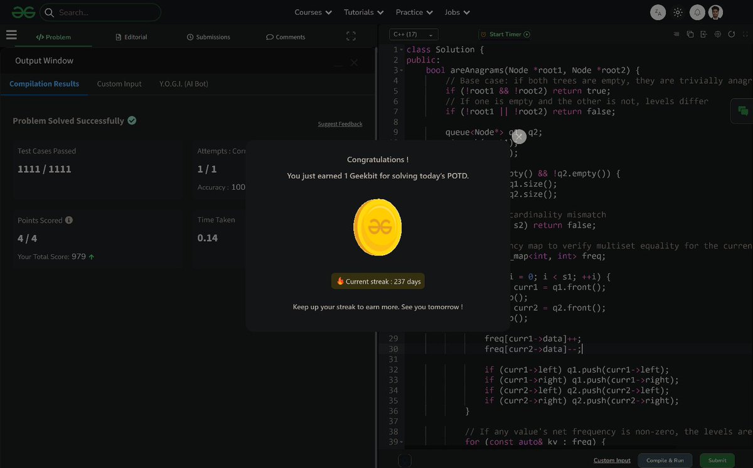Switch to the Problem tab

click(x=53, y=37)
